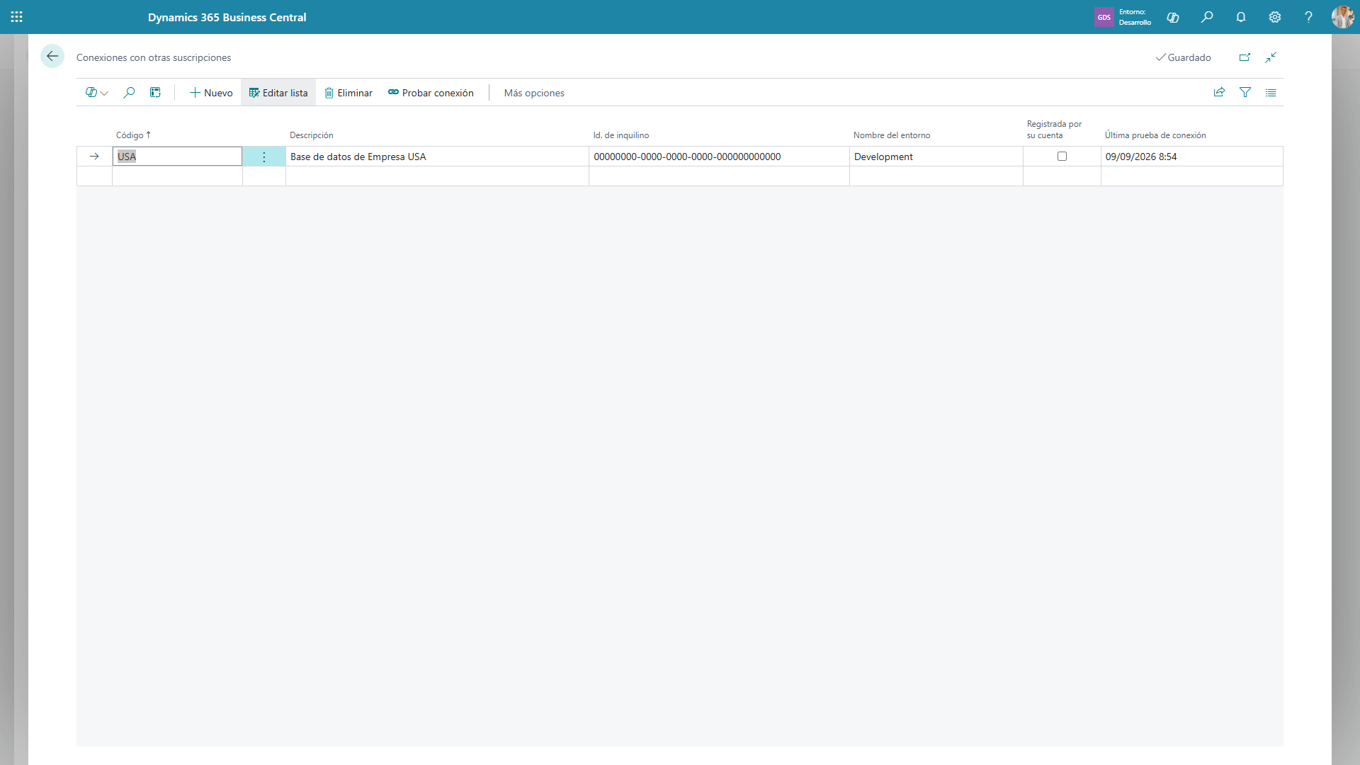This screenshot has height=765, width=1360.
Task: Select the tenant ID cell with zeros
Action: [x=719, y=157]
